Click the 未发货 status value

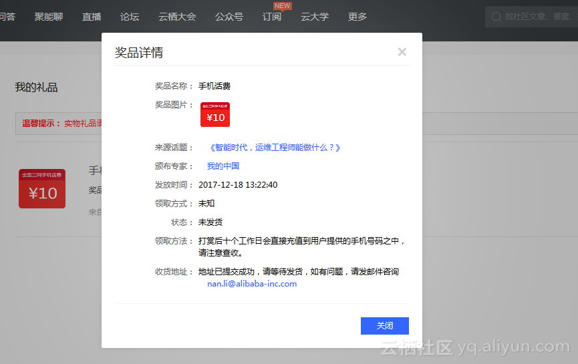pyautogui.click(x=210, y=222)
